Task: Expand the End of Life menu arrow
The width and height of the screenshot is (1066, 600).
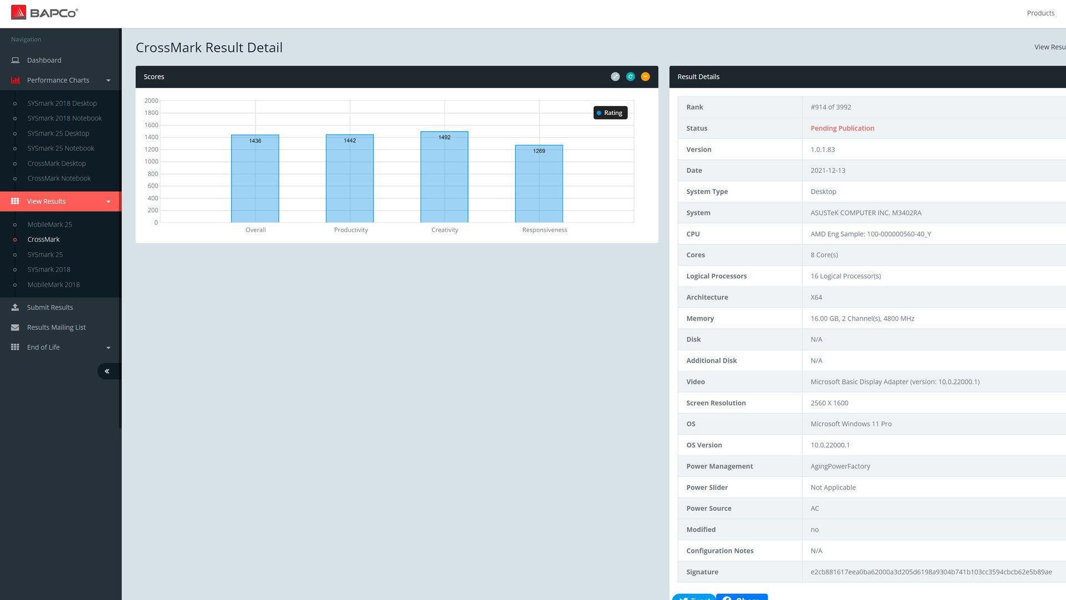Action: coord(108,348)
